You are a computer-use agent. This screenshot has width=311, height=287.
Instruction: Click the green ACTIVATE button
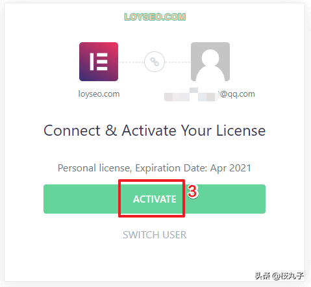tap(155, 199)
